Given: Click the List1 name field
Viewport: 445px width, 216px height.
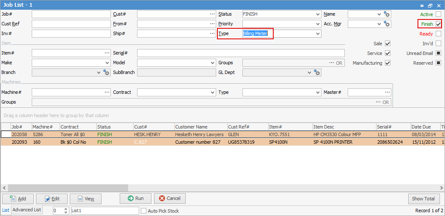Looking at the screenshot, I should coord(105,211).
